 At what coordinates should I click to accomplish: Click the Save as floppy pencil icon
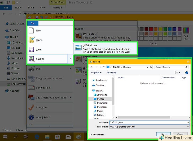[x=31, y=59]
